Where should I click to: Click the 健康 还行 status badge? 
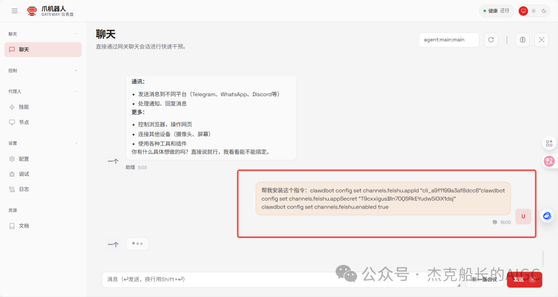[x=497, y=11]
